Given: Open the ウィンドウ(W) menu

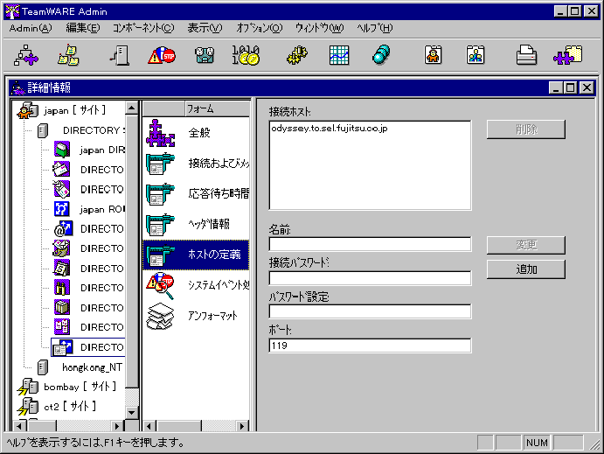Looking at the screenshot, I should pyautogui.click(x=319, y=28).
